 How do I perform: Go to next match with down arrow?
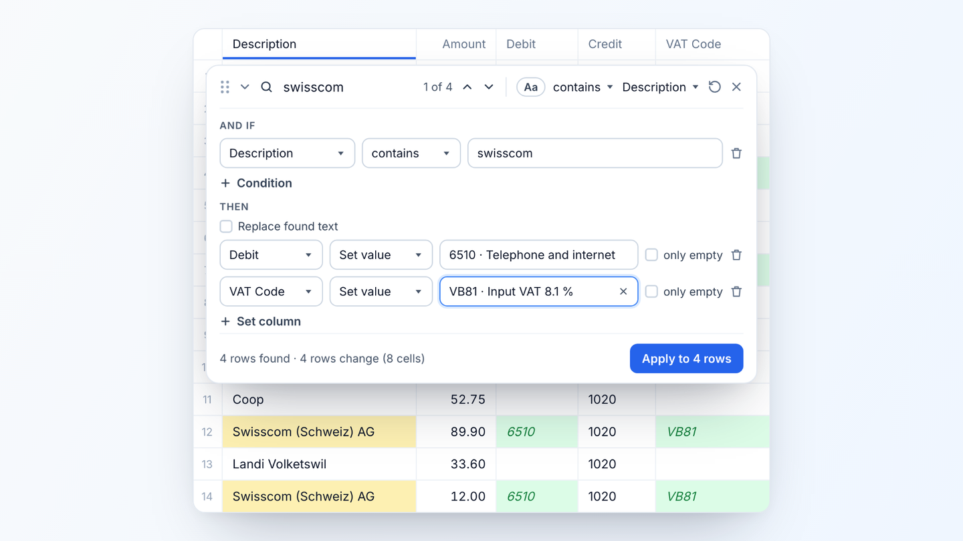click(489, 87)
